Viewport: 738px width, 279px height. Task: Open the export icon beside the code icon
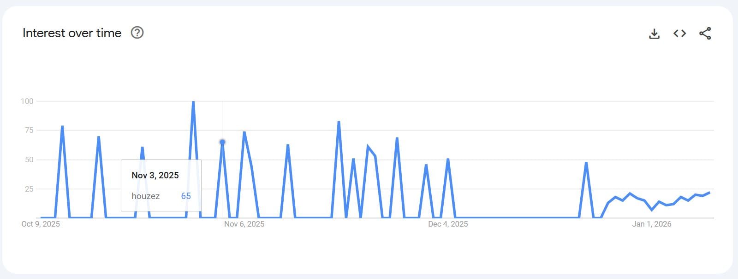click(655, 33)
